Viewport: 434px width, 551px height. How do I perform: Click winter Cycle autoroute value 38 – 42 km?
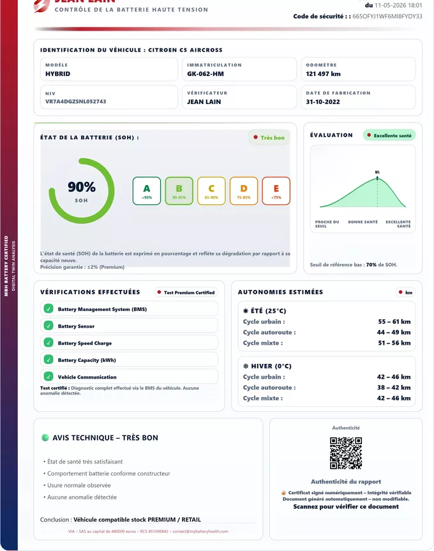(x=394, y=388)
